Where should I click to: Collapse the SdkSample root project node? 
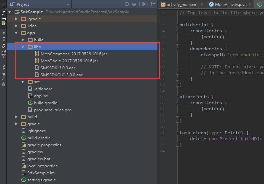pyautogui.click(x=10, y=12)
